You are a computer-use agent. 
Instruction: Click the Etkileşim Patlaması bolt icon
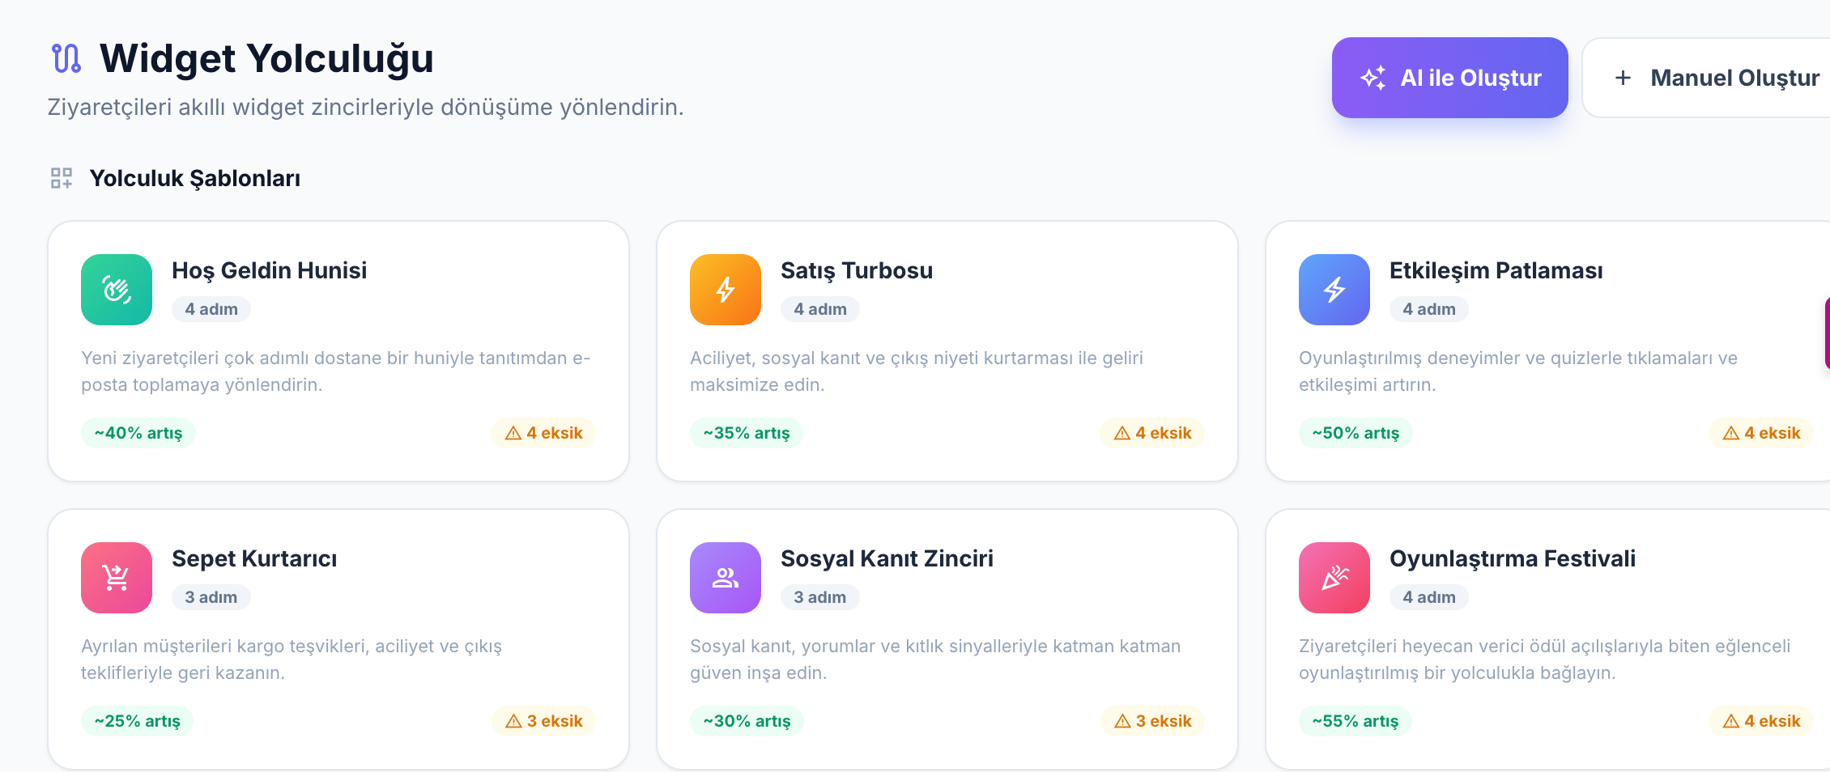coord(1334,289)
